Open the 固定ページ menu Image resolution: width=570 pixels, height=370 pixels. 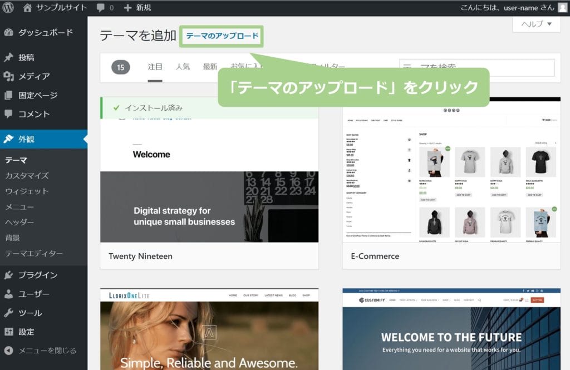point(37,95)
